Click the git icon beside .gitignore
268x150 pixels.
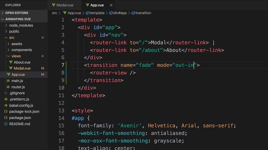(6, 93)
